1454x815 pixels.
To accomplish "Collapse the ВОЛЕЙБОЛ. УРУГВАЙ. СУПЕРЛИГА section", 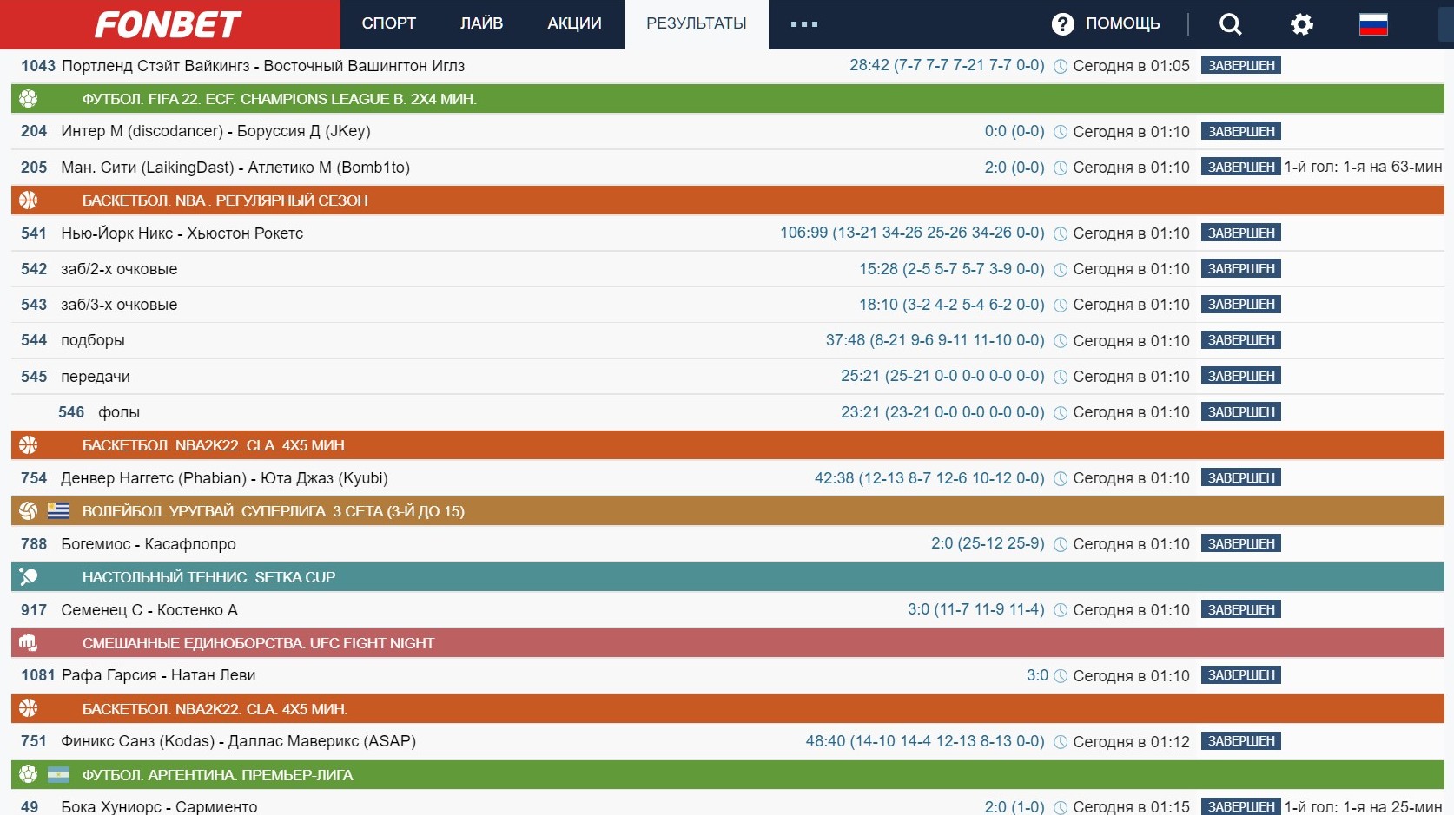I will [x=728, y=511].
